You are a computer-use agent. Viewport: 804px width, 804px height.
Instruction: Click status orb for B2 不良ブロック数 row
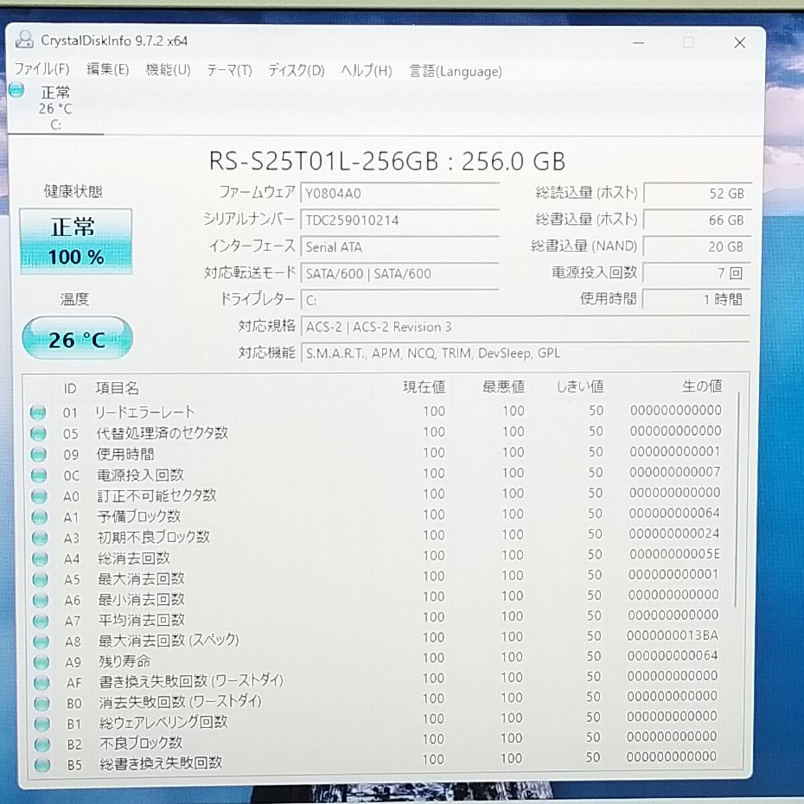(42, 744)
